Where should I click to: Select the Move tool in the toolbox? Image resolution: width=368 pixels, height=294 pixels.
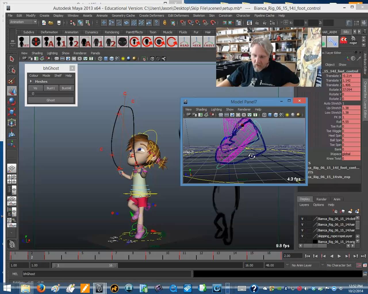coord(12,91)
